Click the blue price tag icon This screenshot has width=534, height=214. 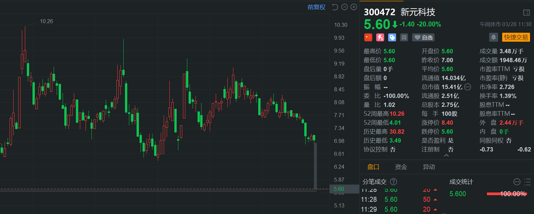(392, 37)
